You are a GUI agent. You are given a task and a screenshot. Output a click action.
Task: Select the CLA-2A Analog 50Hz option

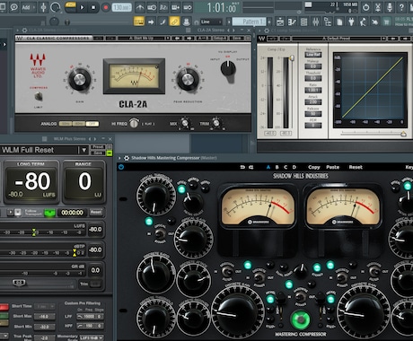[x=66, y=124]
